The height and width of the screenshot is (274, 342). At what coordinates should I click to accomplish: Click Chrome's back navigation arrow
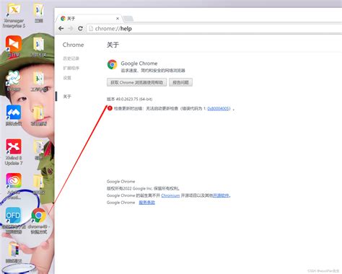pyautogui.click(x=61, y=29)
